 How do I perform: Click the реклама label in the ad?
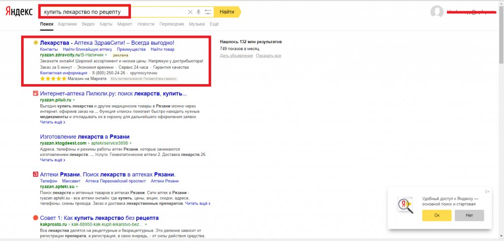121,55
